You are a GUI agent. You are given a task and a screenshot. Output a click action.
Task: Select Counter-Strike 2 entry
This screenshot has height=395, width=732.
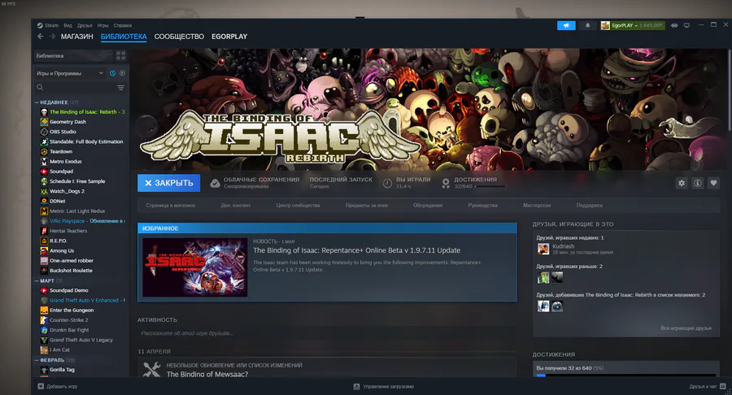pyautogui.click(x=68, y=320)
